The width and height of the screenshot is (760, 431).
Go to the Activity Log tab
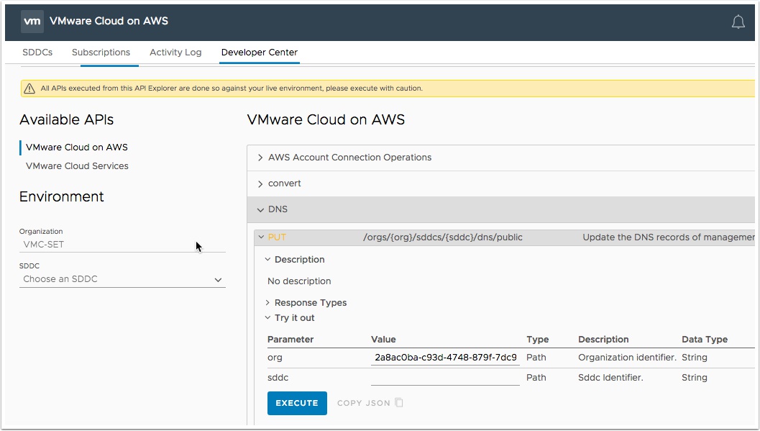coord(175,53)
